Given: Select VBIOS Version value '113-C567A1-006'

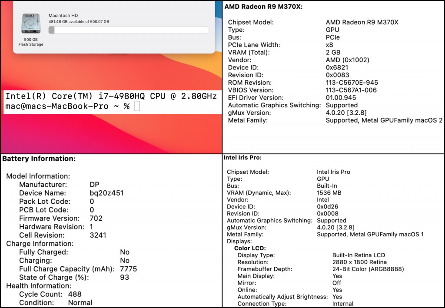Looking at the screenshot, I should point(351,90).
